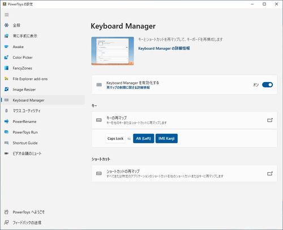Click the IME Kanji key chip
This screenshot has width=283, height=230.
pyautogui.click(x=166, y=138)
